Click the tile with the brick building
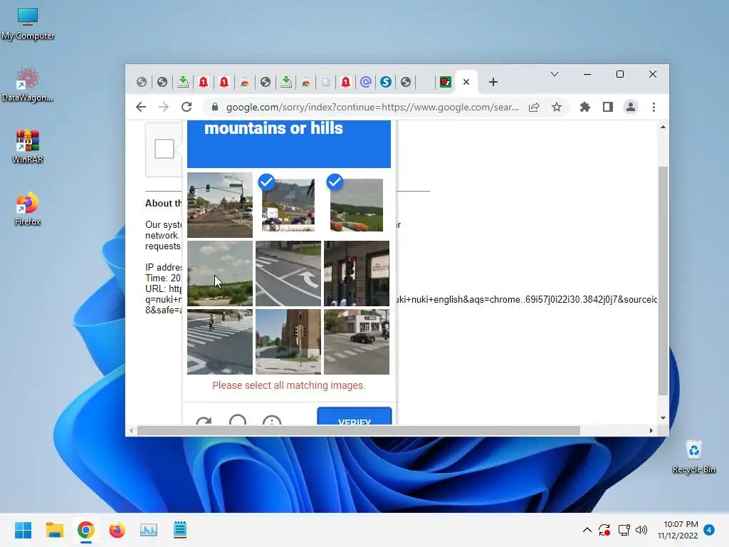 [x=288, y=342]
